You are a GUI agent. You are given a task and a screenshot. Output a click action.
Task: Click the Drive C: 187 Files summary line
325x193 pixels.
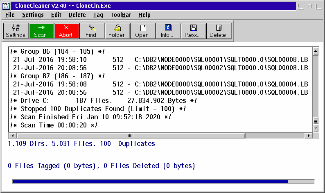104,100
